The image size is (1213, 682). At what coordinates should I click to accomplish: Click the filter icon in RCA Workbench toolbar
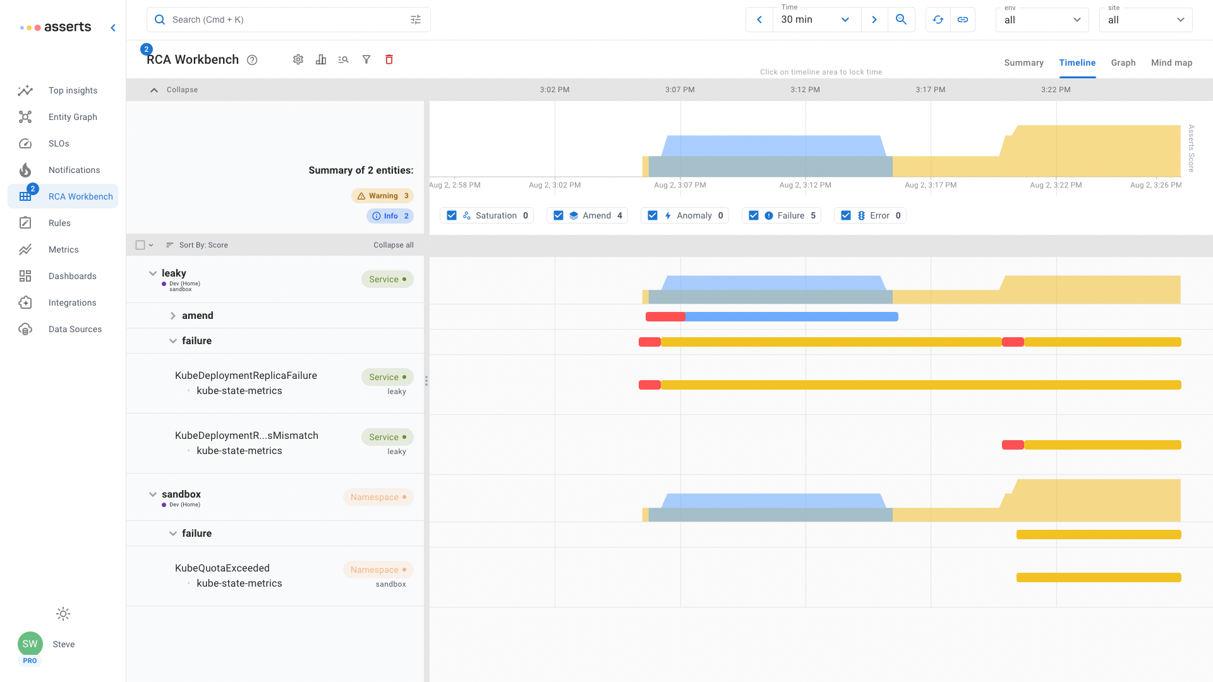pyautogui.click(x=366, y=59)
